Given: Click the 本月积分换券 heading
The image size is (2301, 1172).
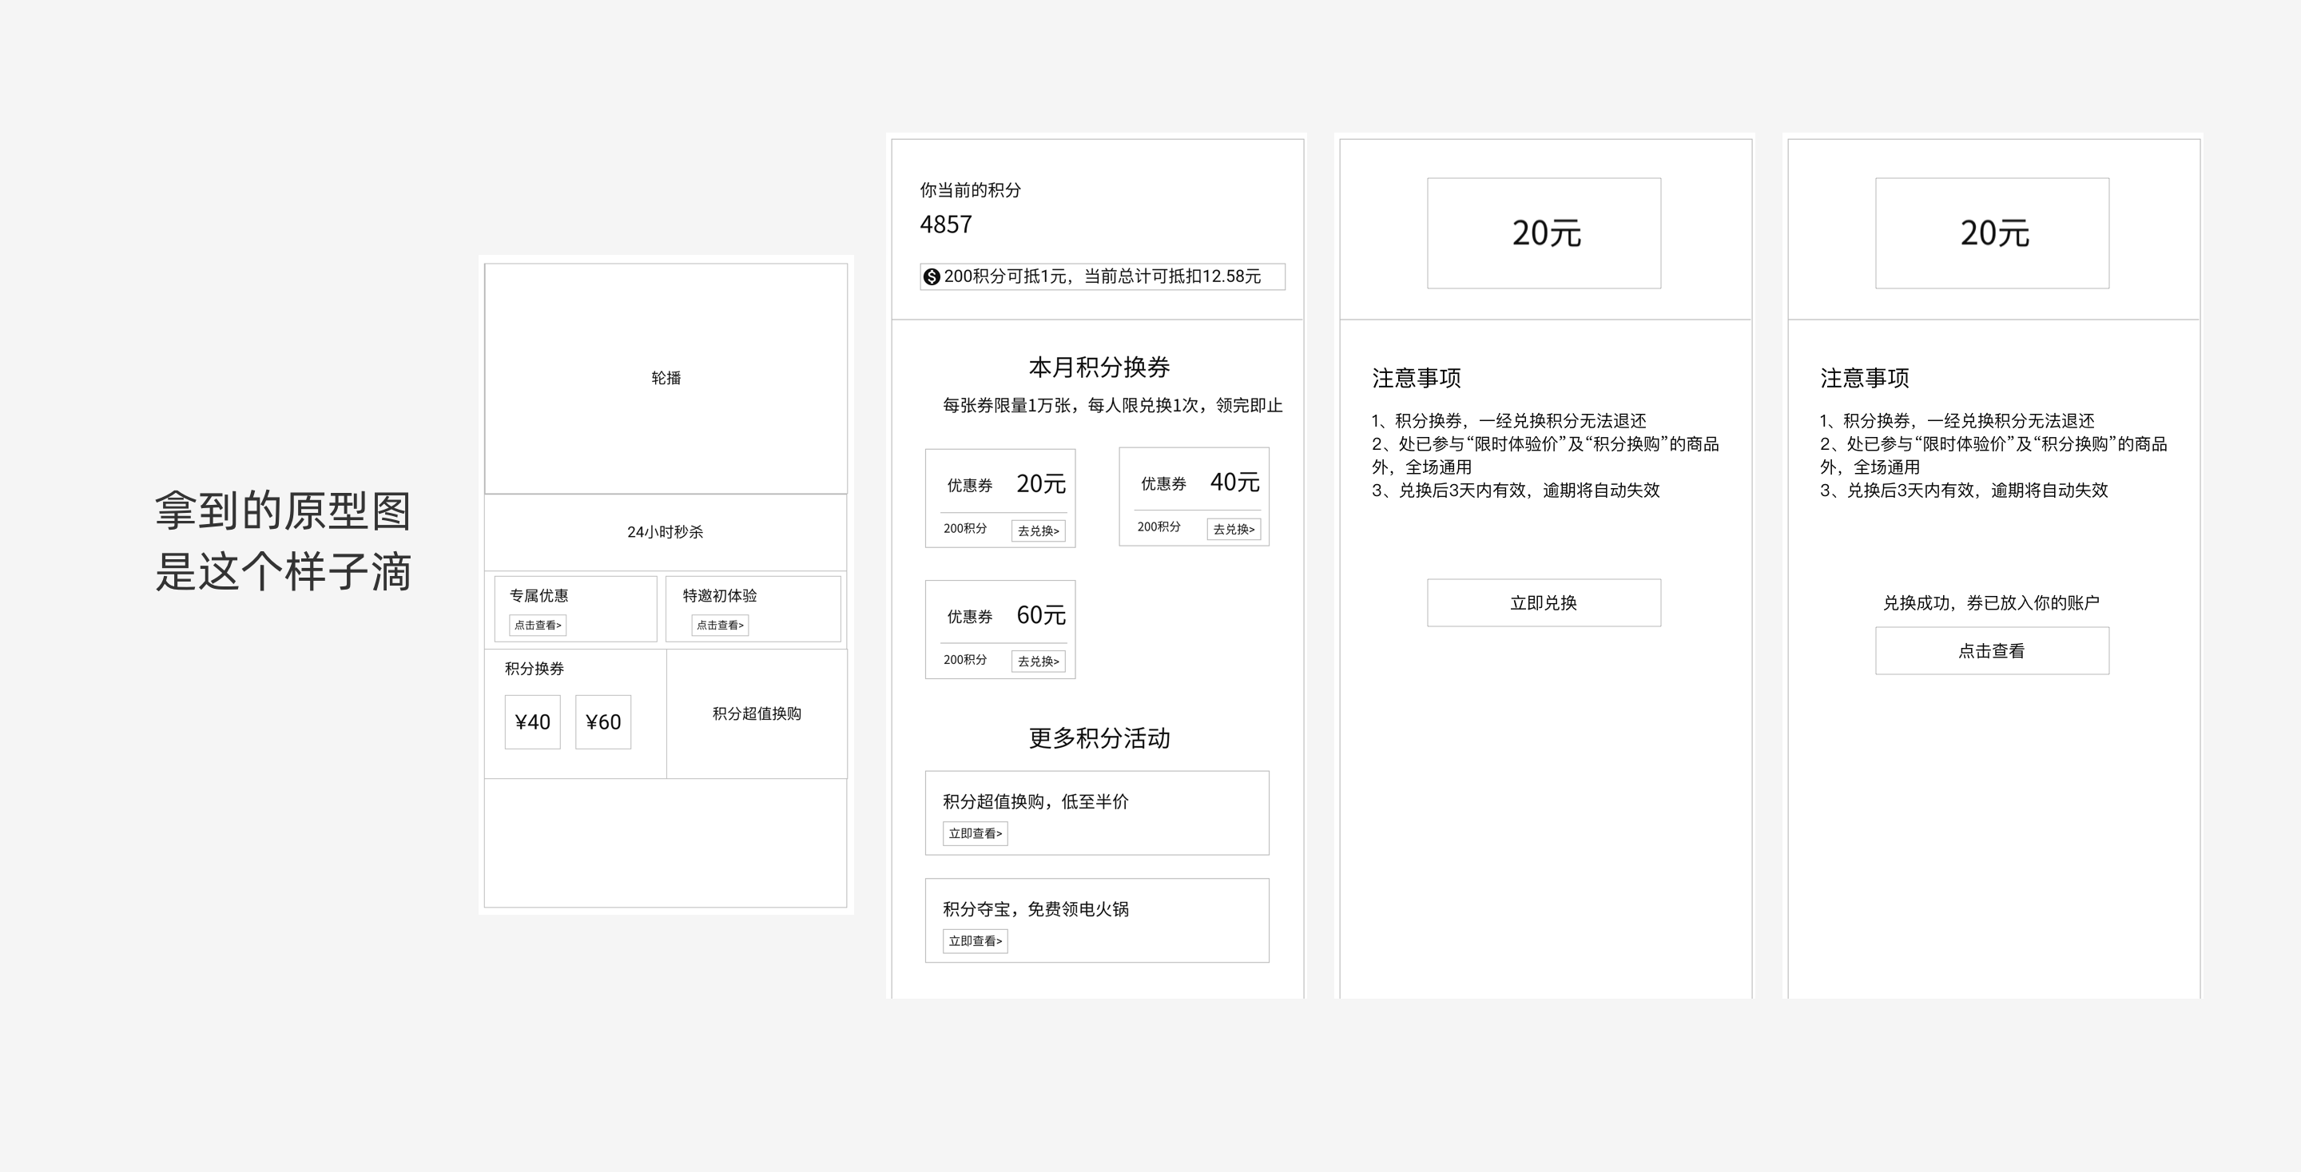Looking at the screenshot, I should pos(1099,367).
